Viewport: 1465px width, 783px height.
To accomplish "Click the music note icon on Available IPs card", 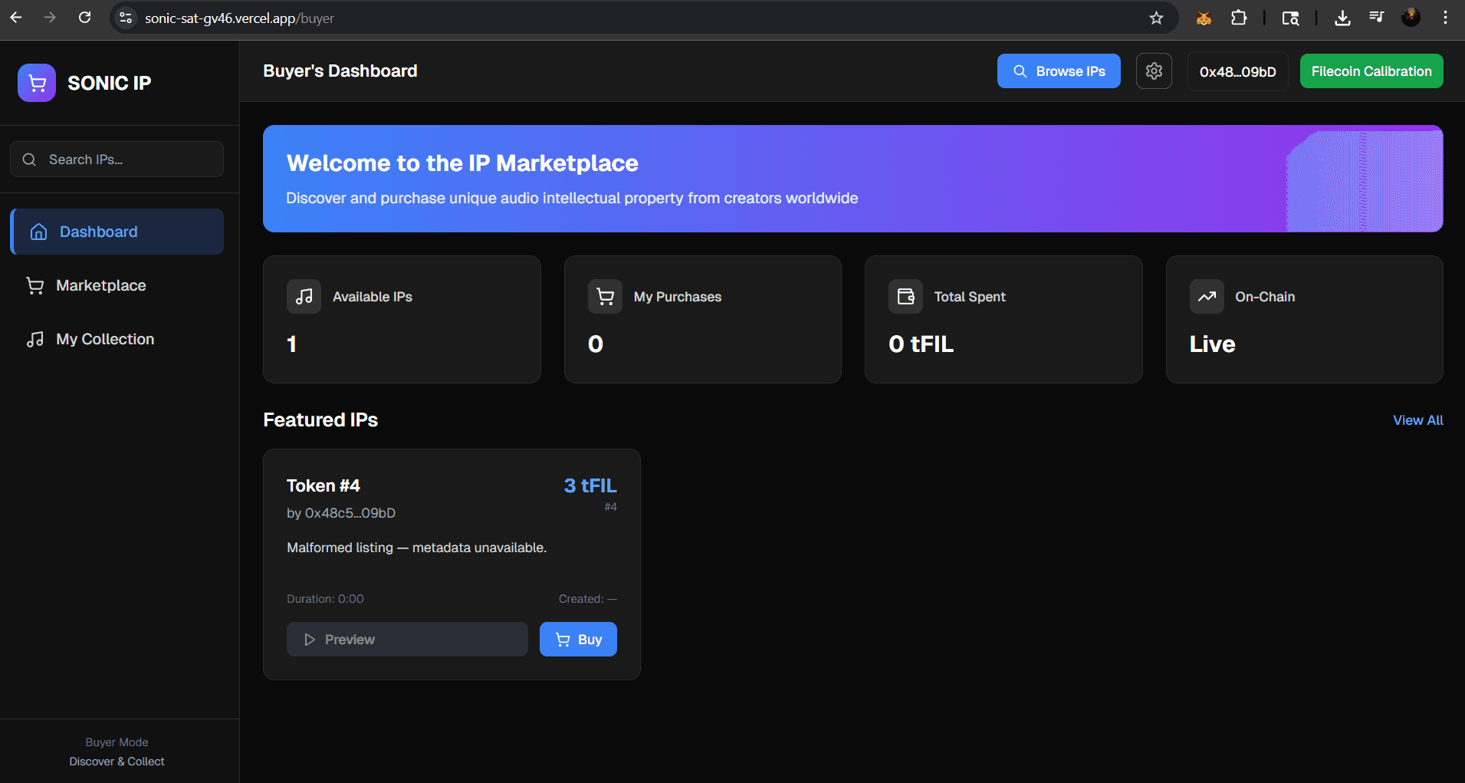I will (304, 297).
